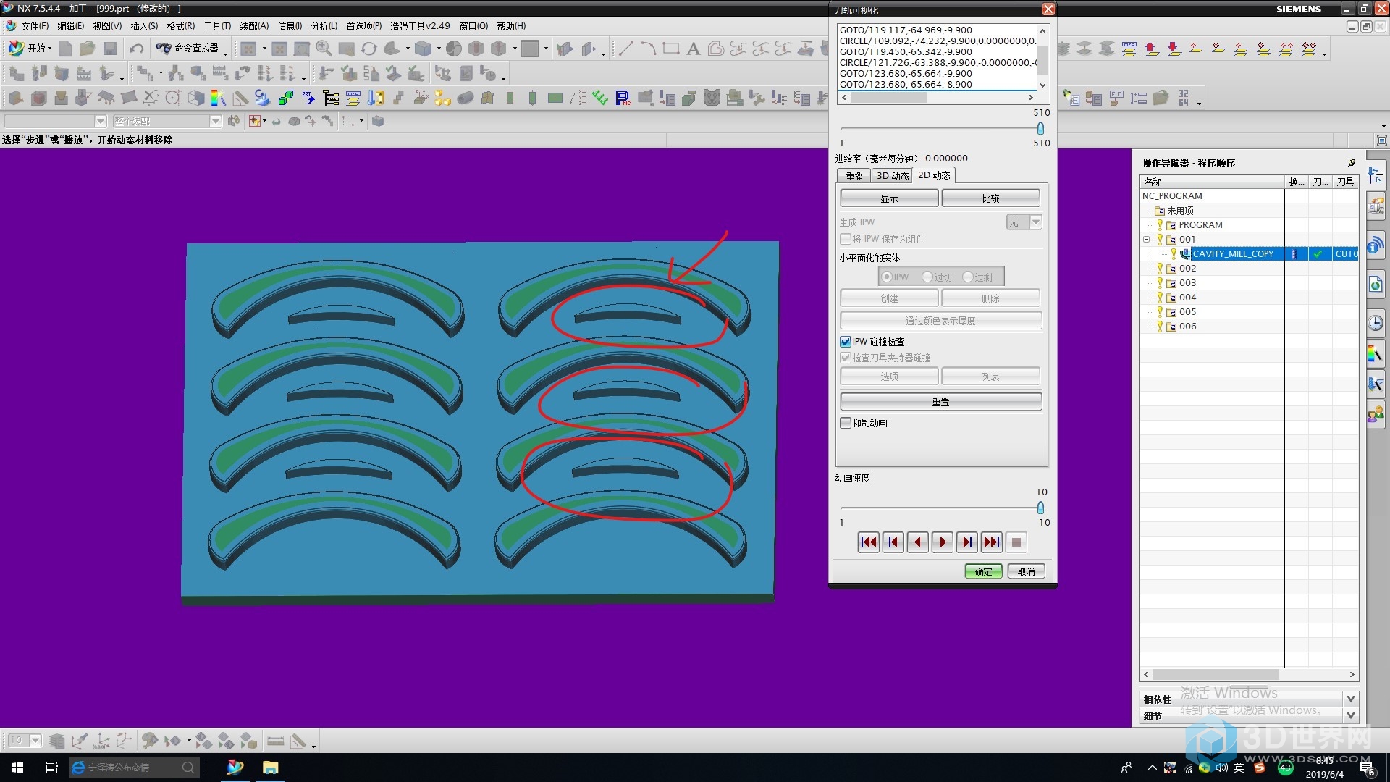Select the 过剩 radio button
The height and width of the screenshot is (782, 1390).
tap(967, 277)
